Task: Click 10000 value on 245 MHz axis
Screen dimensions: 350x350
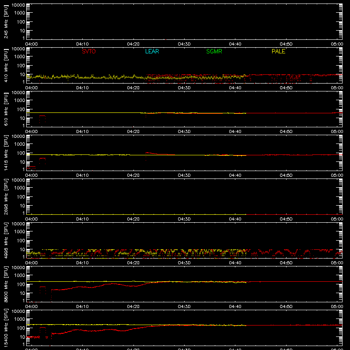Action: [18, 5]
